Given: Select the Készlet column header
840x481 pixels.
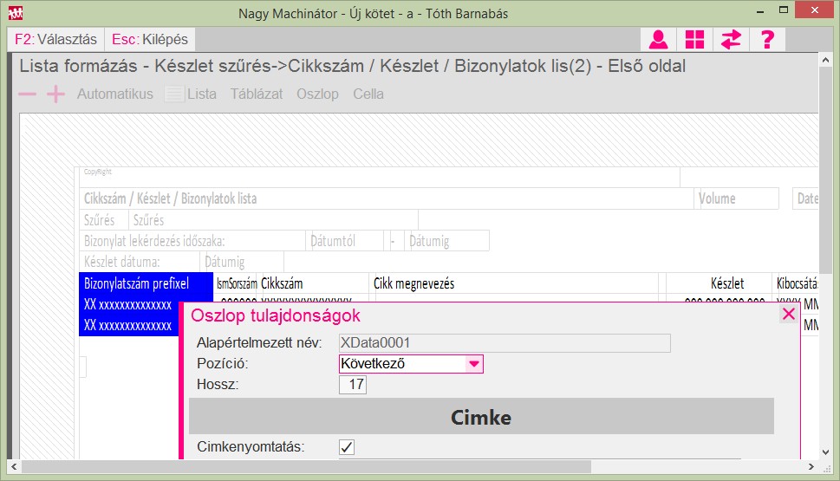Looking at the screenshot, I should pyautogui.click(x=720, y=283).
